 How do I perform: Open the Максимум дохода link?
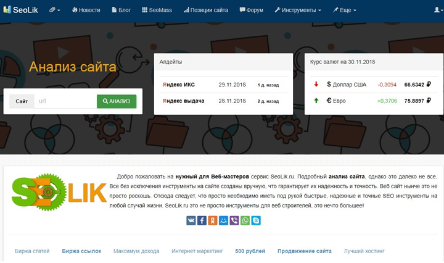pos(136,251)
